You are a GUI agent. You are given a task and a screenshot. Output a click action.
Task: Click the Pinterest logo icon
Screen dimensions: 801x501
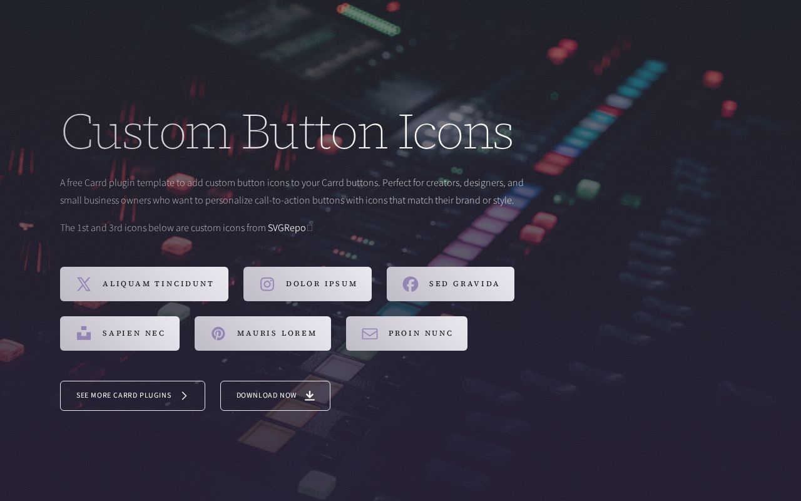[x=218, y=334]
